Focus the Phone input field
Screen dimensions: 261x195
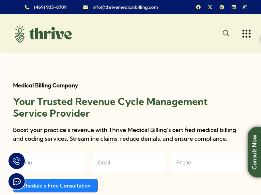pyautogui.click(x=208, y=162)
